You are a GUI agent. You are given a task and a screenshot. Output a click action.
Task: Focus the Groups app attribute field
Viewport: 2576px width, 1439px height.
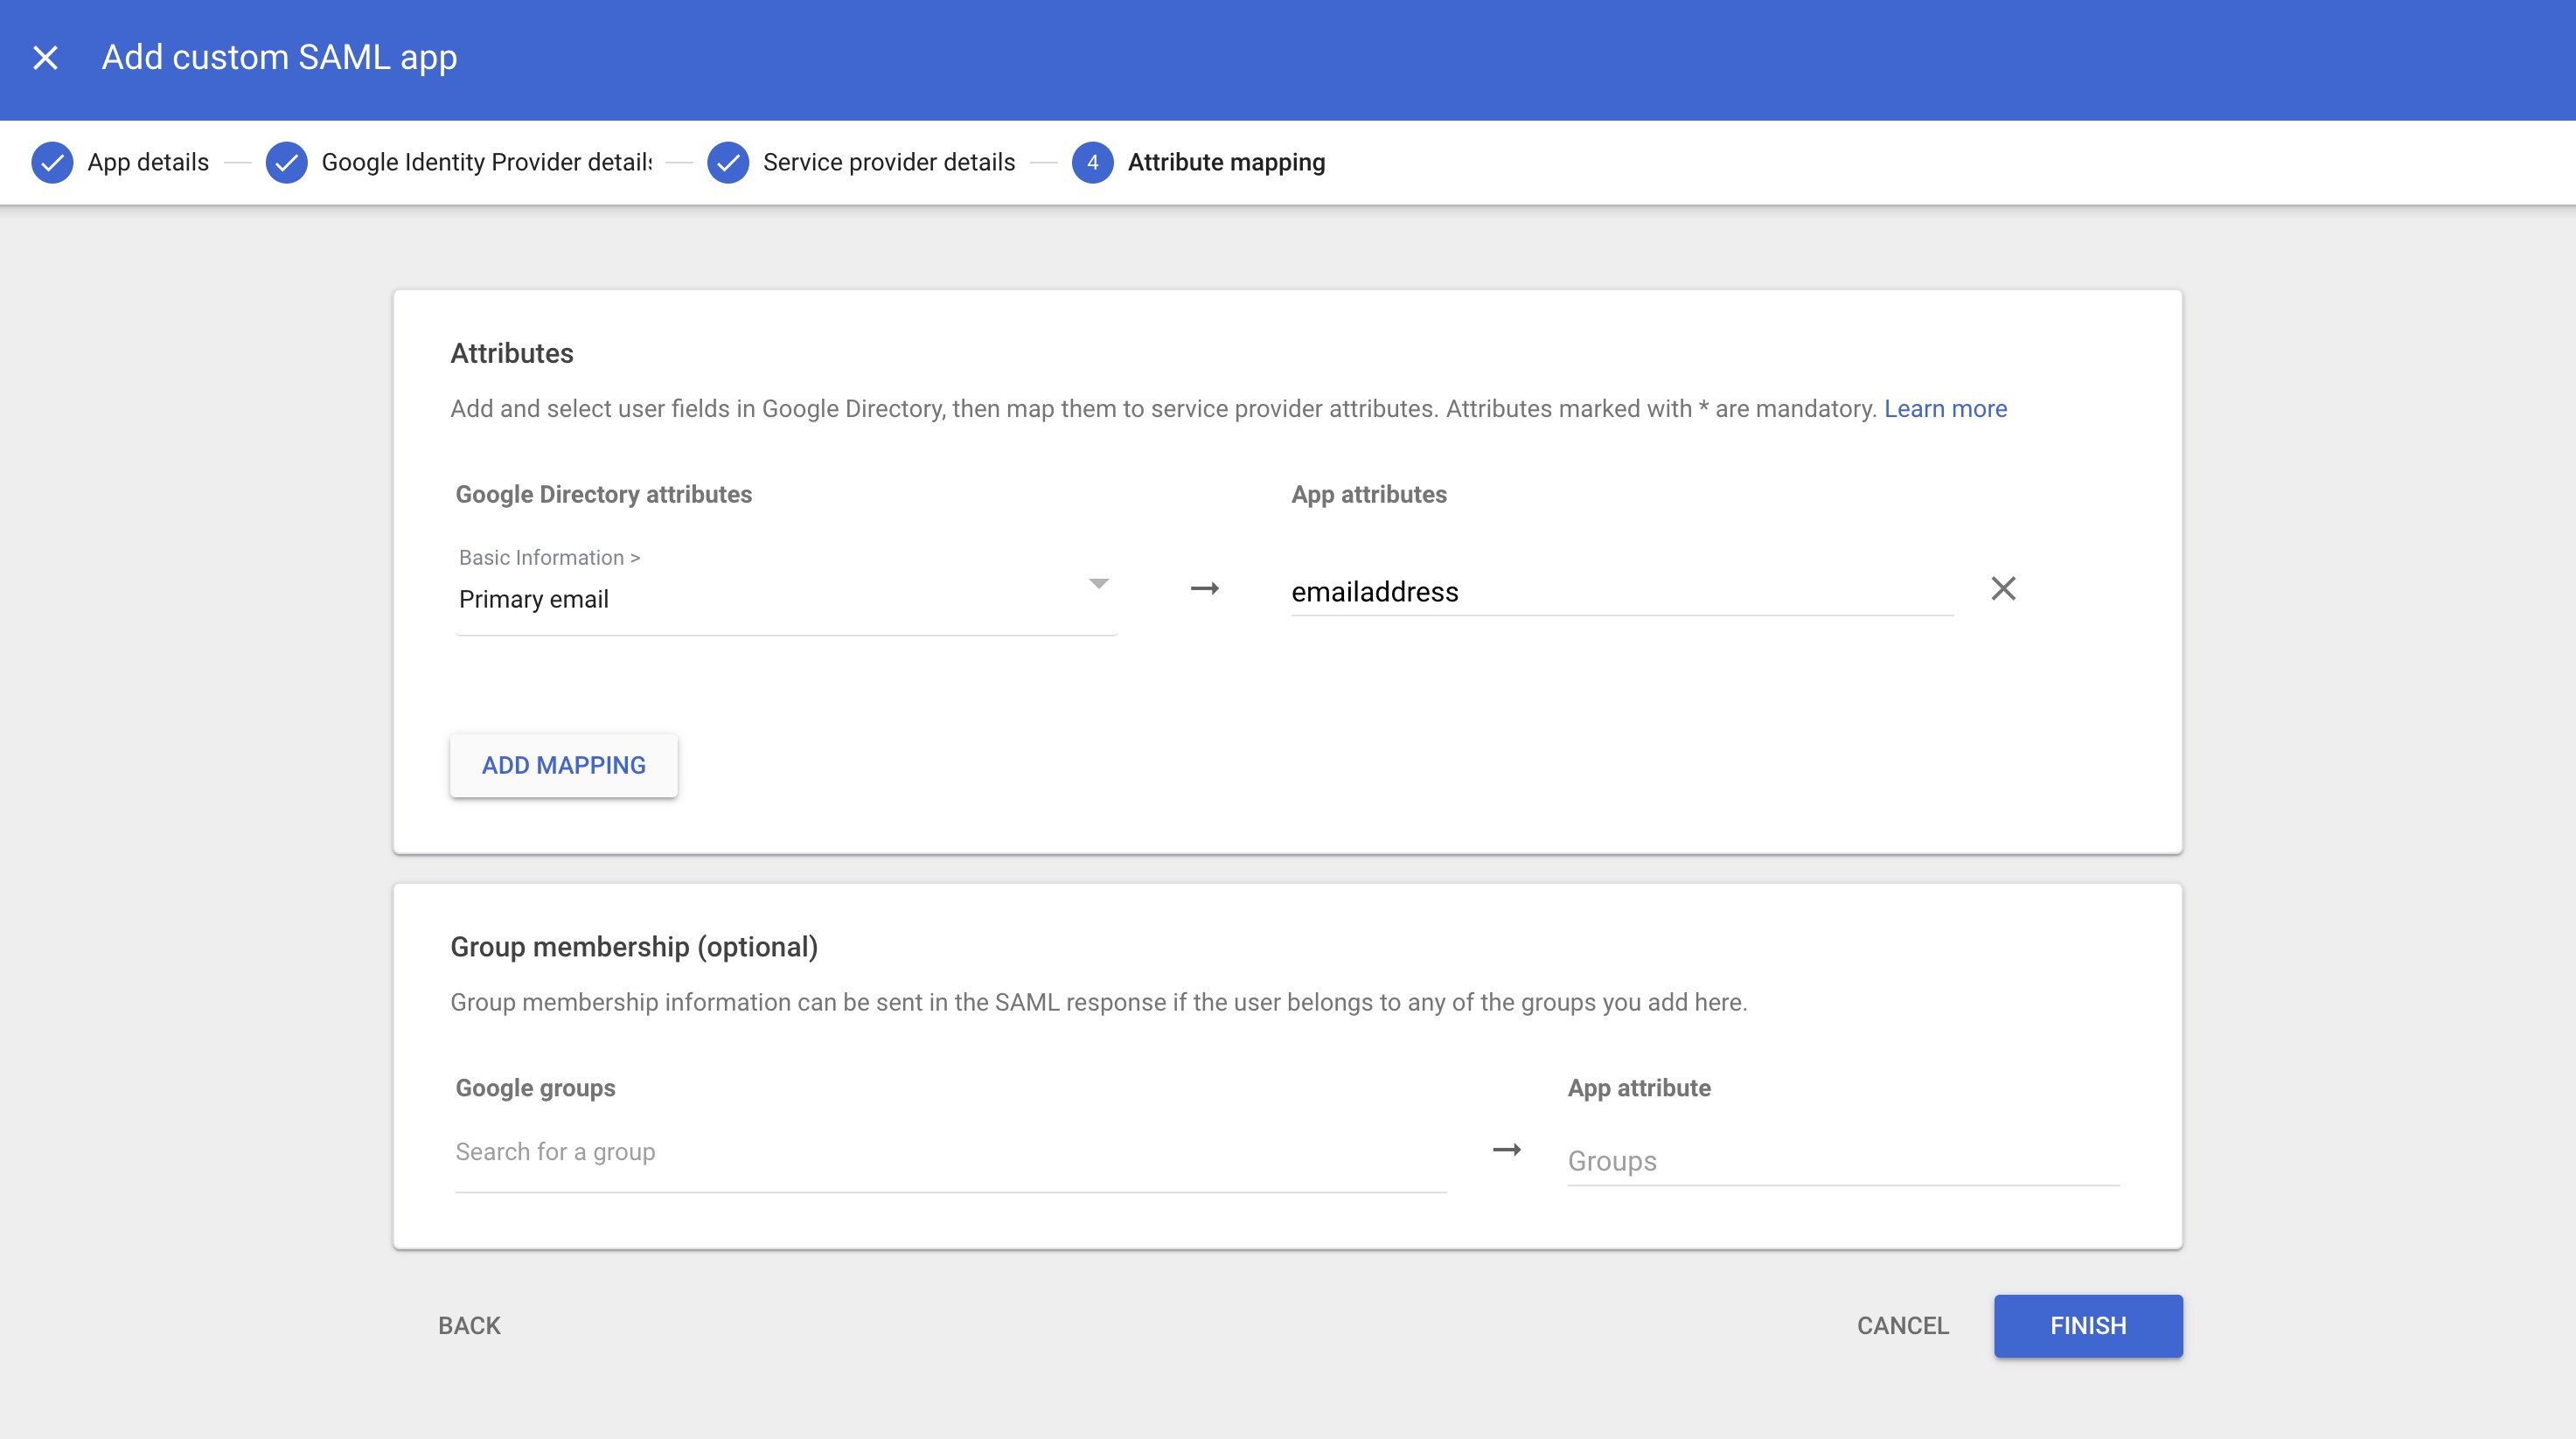click(1843, 1161)
